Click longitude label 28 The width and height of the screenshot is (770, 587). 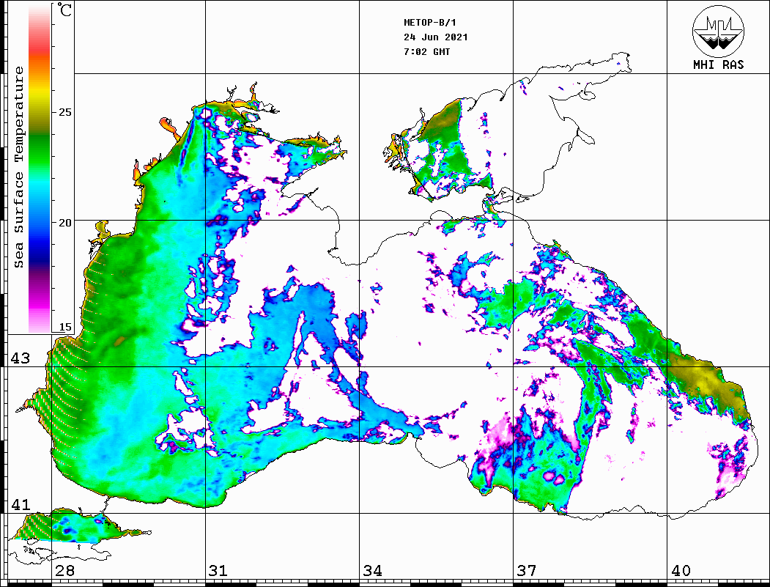(64, 571)
